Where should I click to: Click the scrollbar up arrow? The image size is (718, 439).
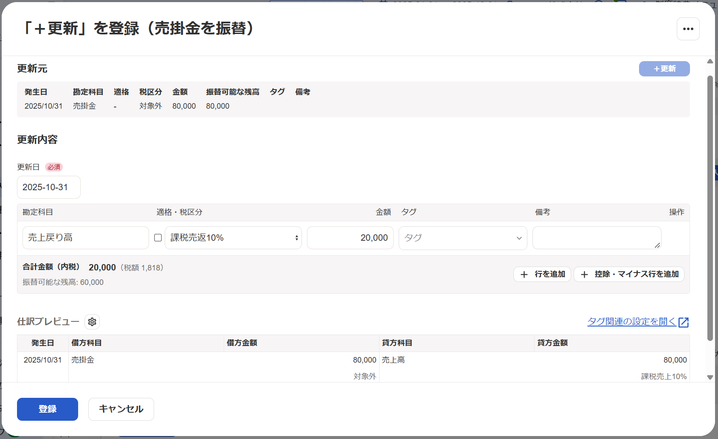click(710, 61)
